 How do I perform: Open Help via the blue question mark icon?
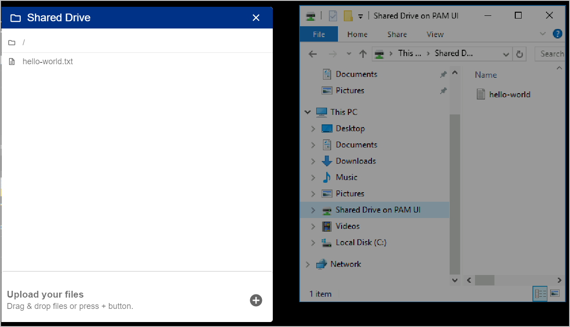point(558,34)
